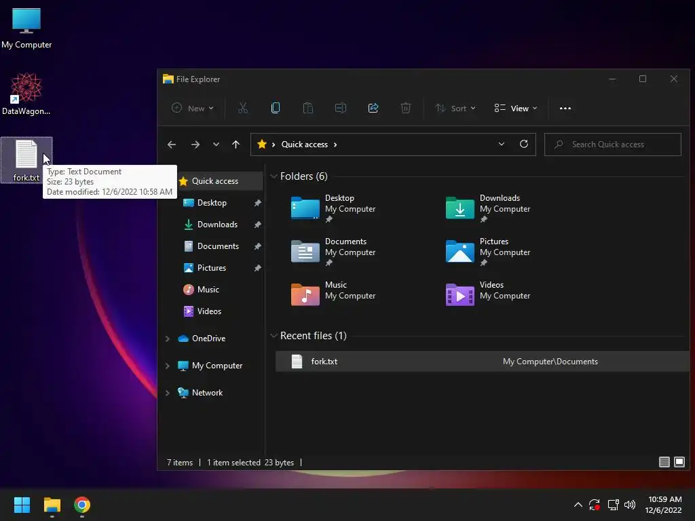The width and height of the screenshot is (695, 521).
Task: Select DataWagon desktop shortcut
Action: [26, 94]
